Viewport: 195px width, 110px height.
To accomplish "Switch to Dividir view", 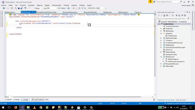I will [16, 100].
